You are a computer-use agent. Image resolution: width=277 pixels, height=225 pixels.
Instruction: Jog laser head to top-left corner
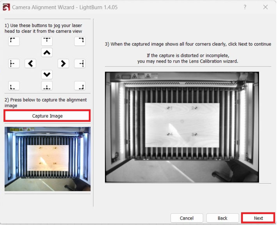(14, 41)
